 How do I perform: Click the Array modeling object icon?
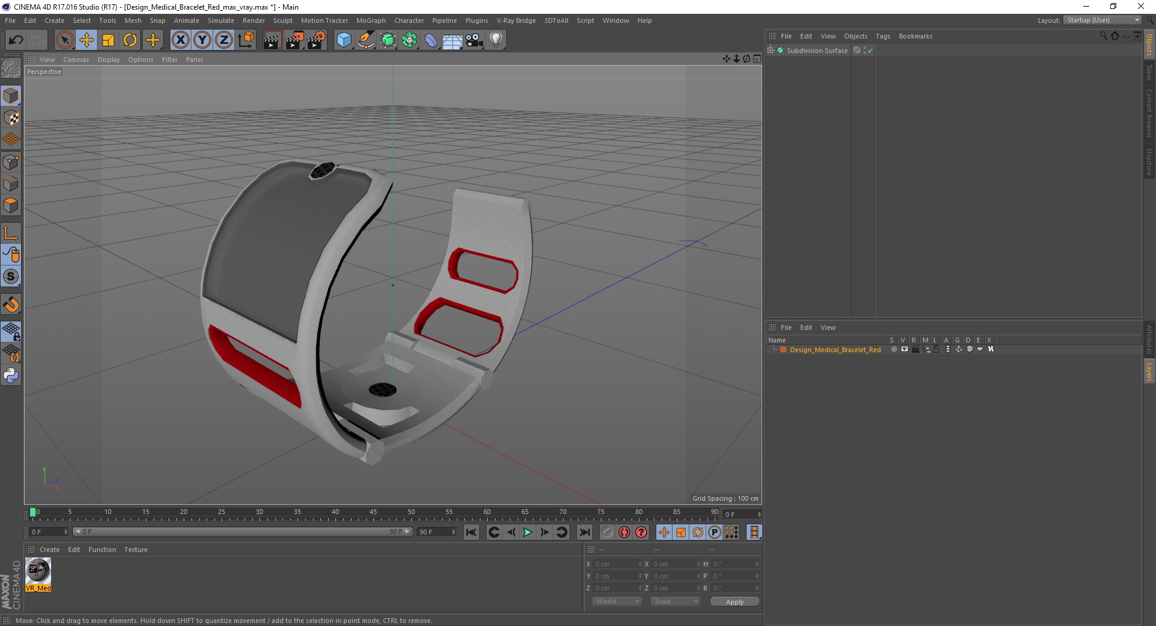tap(409, 40)
